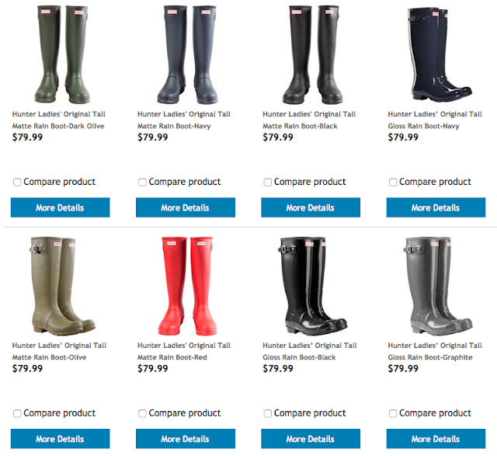Check Compare product for Matte Navy boot

[142, 183]
